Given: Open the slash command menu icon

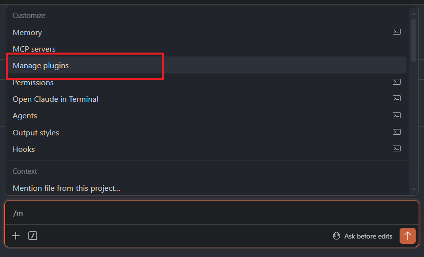Looking at the screenshot, I should pyautogui.click(x=33, y=236).
